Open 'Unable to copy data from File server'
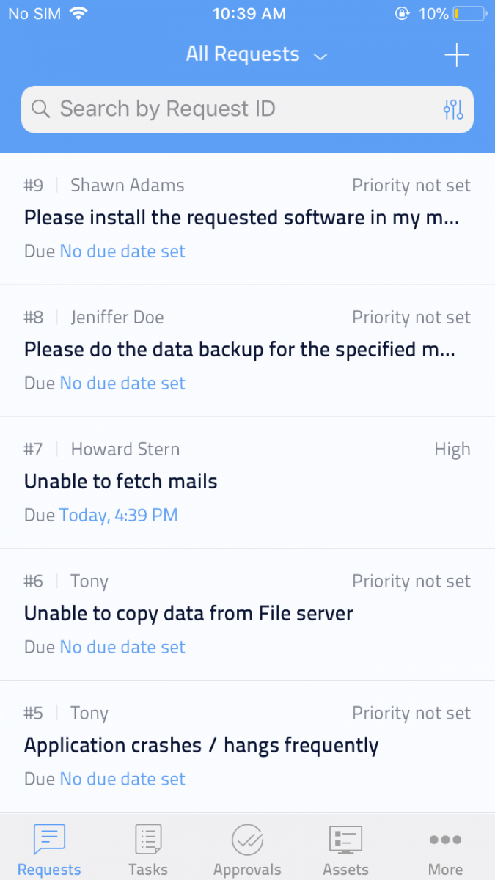Screen dimensions: 495x880 point(188,614)
